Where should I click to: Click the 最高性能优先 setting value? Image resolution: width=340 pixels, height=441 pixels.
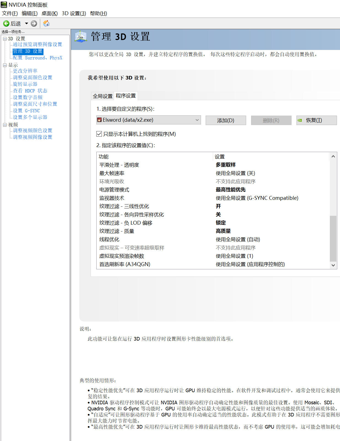[231, 190]
